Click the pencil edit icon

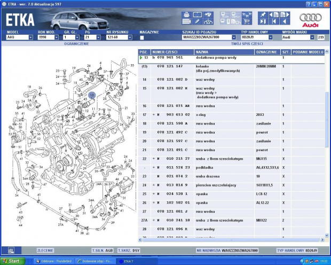click(x=198, y=21)
